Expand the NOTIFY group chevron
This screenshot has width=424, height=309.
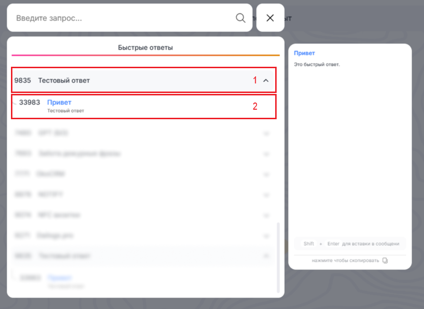[266, 195]
